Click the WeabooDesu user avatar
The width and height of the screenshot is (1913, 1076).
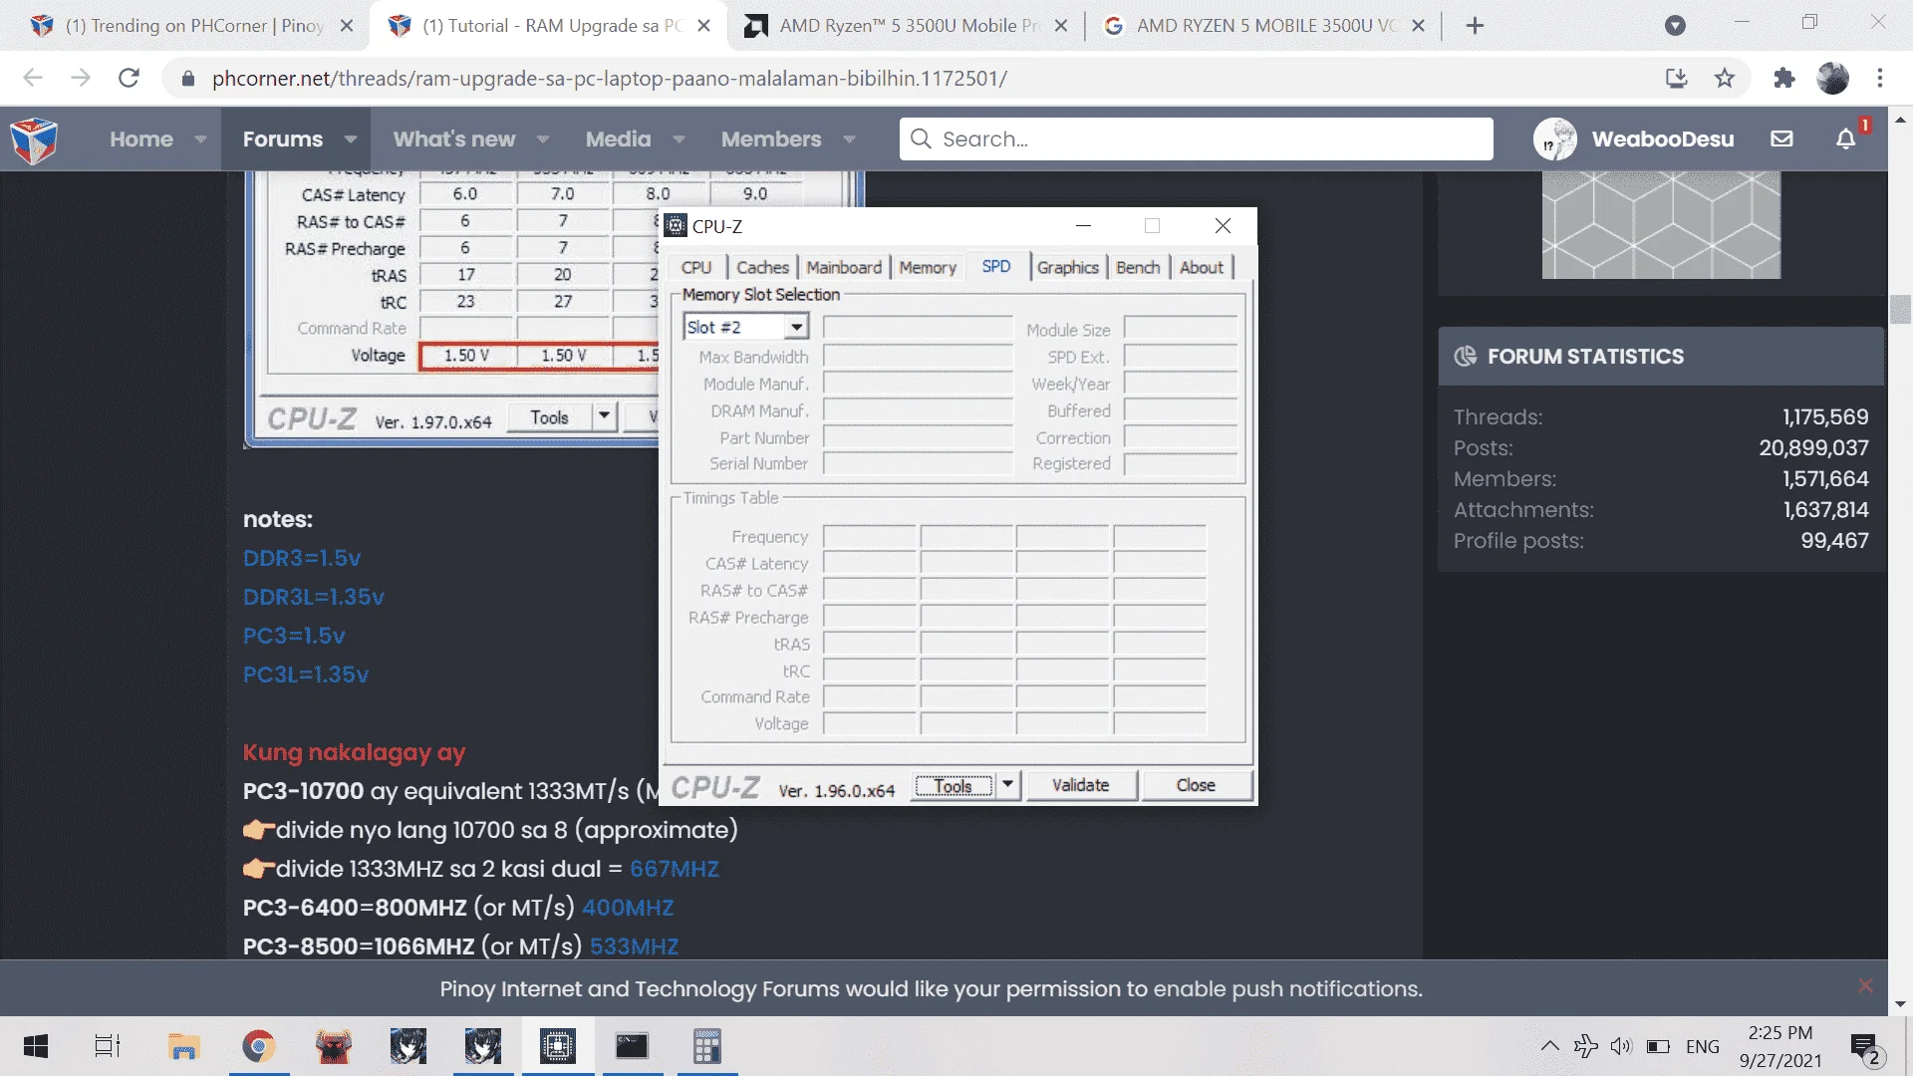[x=1554, y=139]
